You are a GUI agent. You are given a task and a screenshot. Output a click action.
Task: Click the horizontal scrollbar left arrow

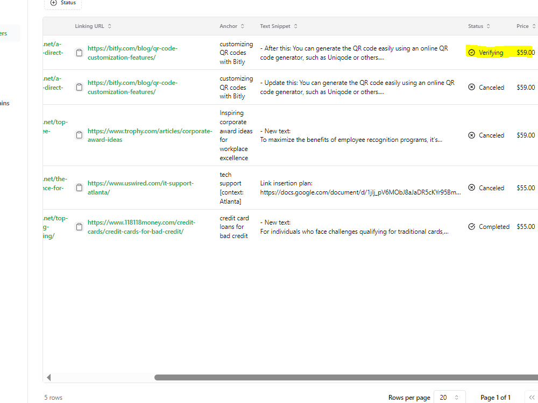point(49,377)
